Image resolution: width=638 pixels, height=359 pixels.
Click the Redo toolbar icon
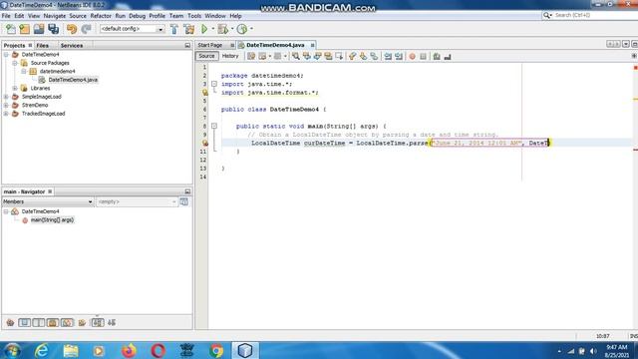click(86, 29)
